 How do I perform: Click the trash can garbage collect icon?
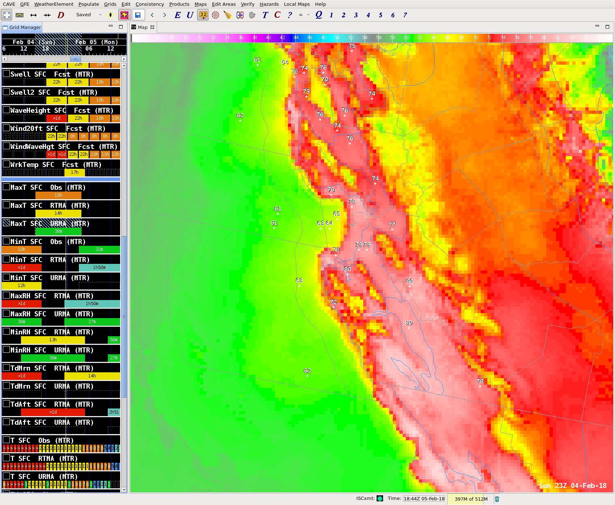(497, 499)
